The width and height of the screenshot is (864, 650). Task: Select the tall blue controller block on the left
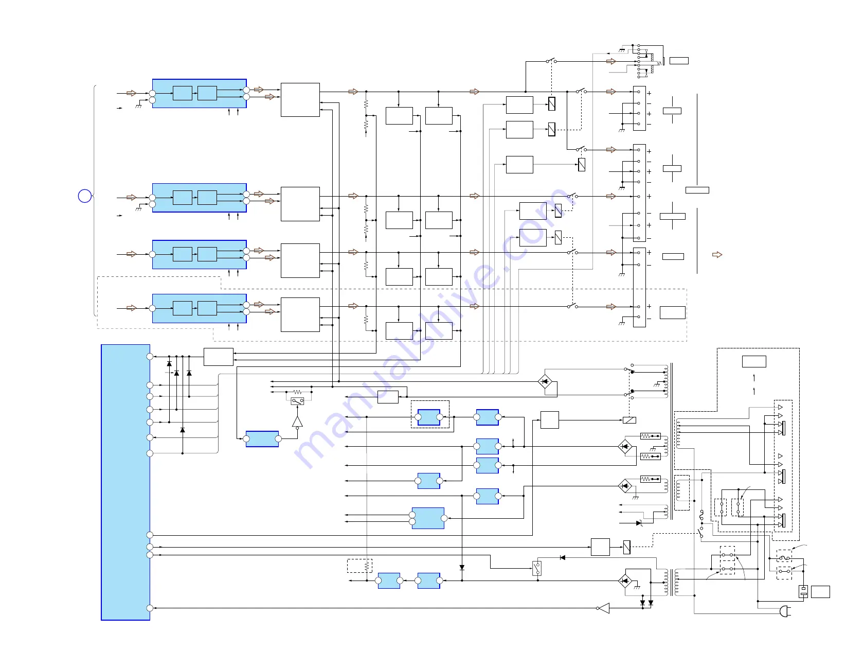125,482
